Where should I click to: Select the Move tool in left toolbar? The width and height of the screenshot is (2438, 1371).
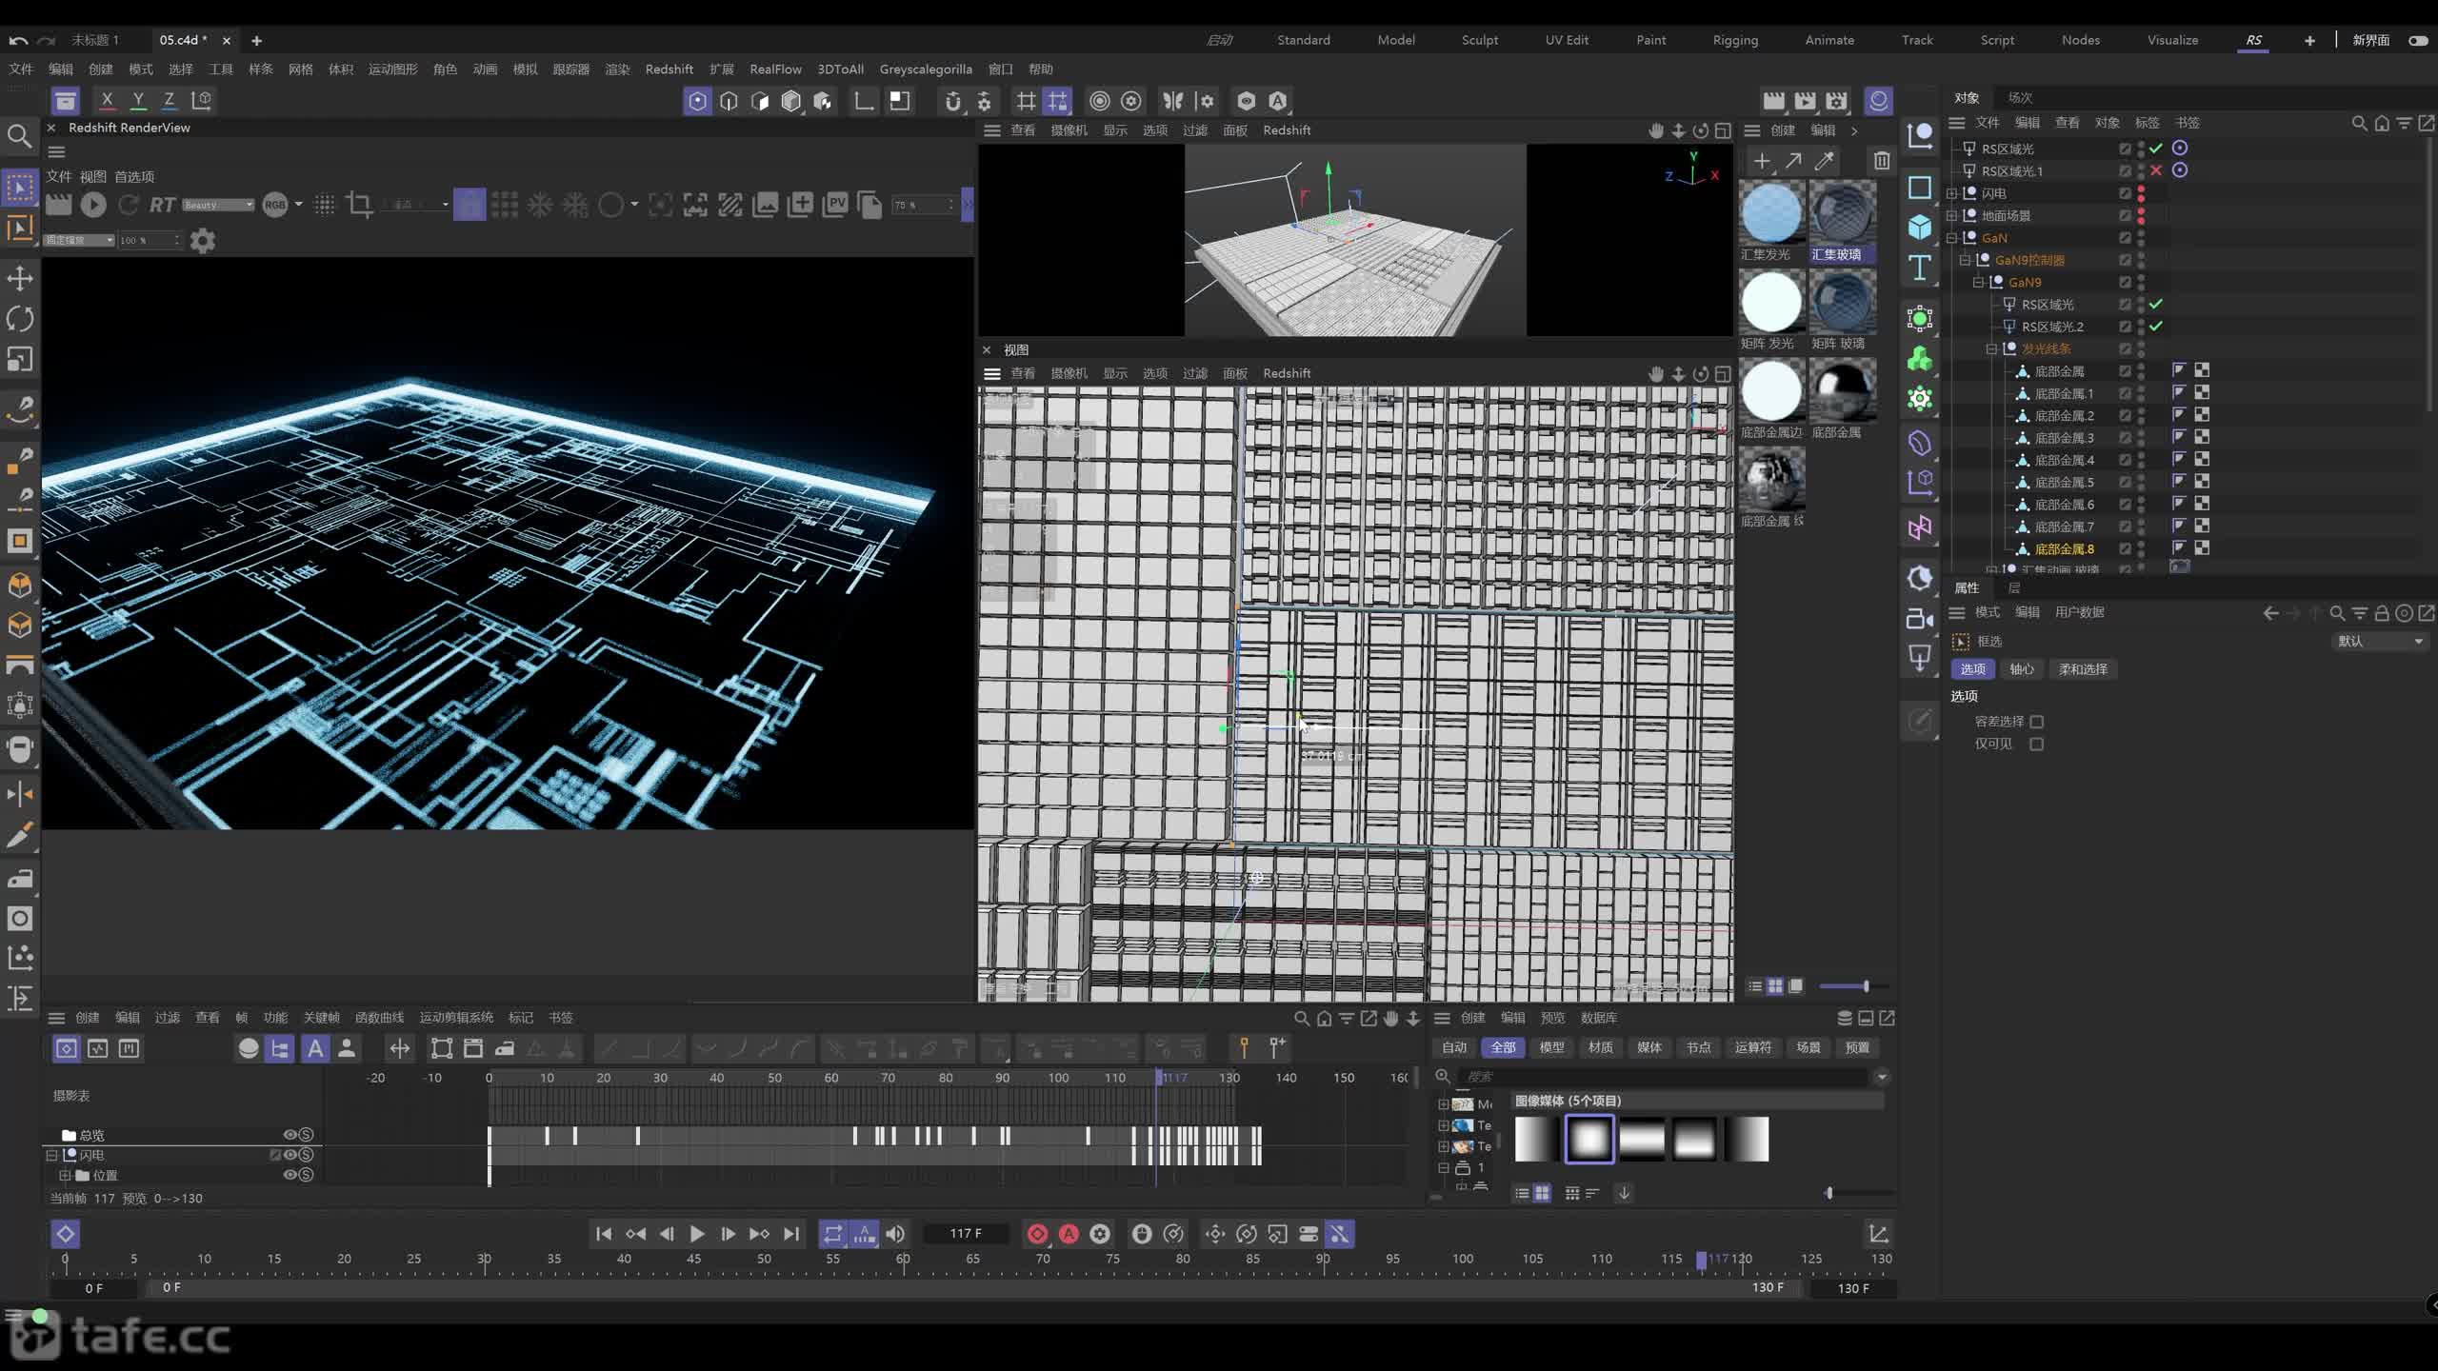(x=20, y=278)
